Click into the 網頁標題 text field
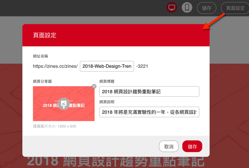 [149, 91]
